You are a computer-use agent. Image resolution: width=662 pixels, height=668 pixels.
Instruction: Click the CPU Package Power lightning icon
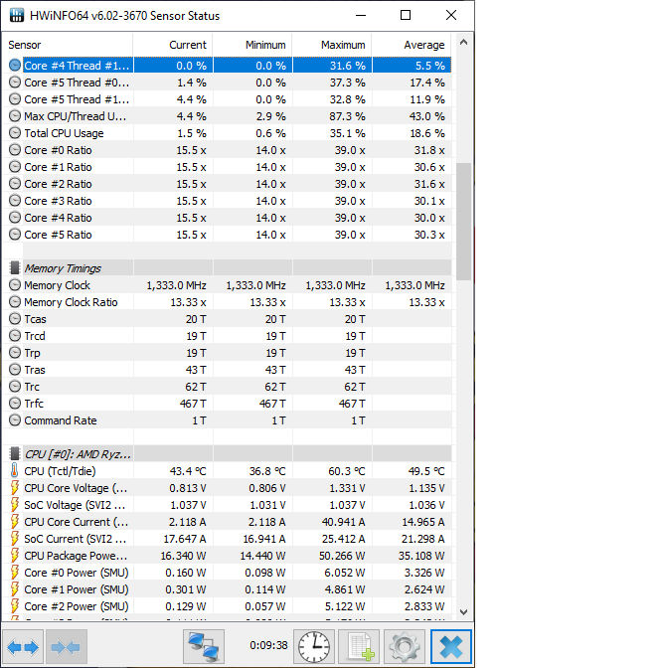[15, 556]
